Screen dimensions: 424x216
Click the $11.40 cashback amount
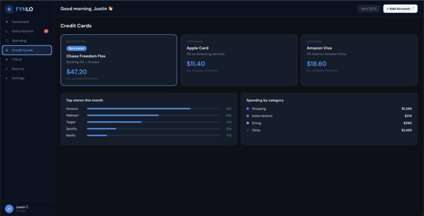click(x=196, y=64)
